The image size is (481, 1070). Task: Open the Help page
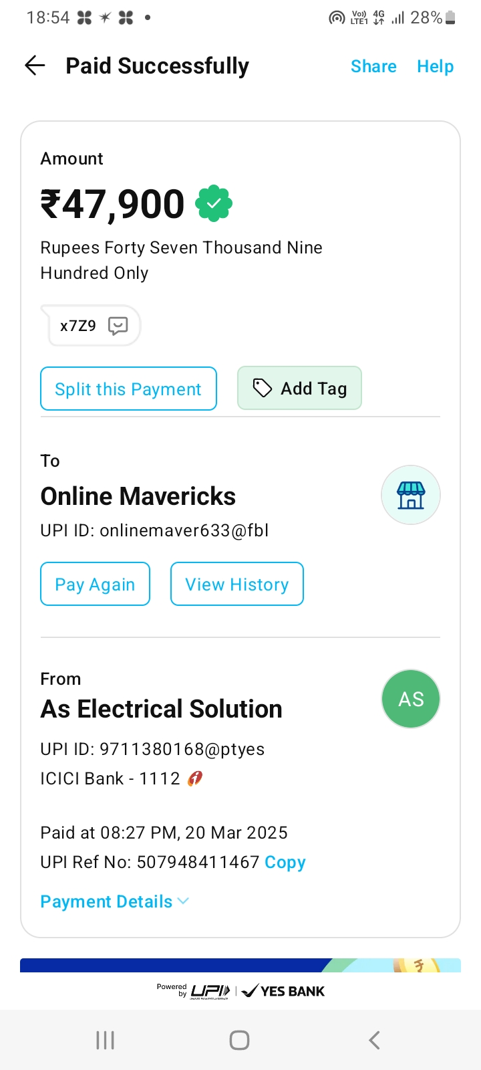[x=435, y=66]
